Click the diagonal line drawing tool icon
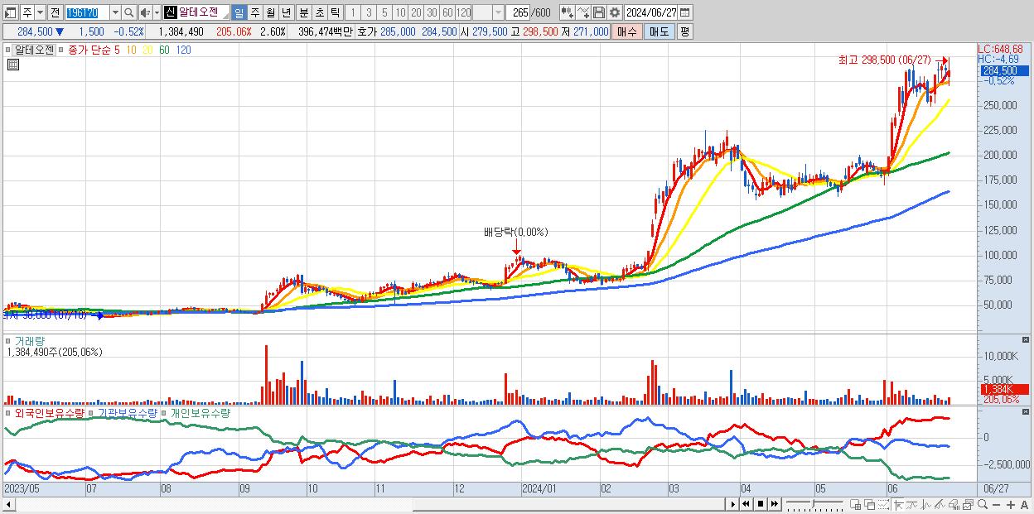1034x514 pixels. 940,504
